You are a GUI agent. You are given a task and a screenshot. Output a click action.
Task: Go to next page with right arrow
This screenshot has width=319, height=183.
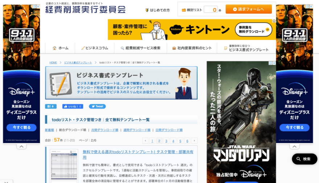point(195,141)
